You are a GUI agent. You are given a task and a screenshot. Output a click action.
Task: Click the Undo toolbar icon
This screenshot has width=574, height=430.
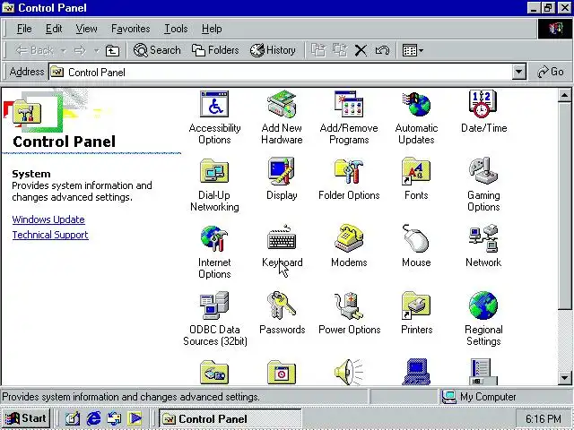click(382, 50)
